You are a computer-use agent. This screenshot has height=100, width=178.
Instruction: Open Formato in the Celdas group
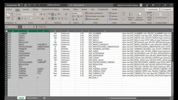[x=114, y=19]
